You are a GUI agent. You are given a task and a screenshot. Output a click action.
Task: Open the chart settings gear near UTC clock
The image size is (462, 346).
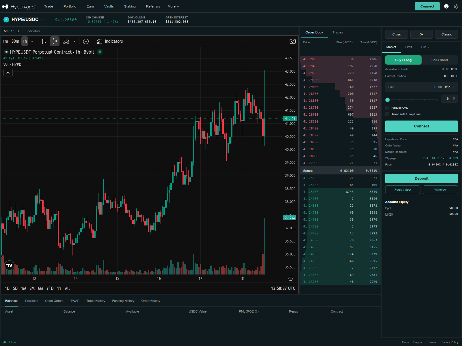coord(290,279)
